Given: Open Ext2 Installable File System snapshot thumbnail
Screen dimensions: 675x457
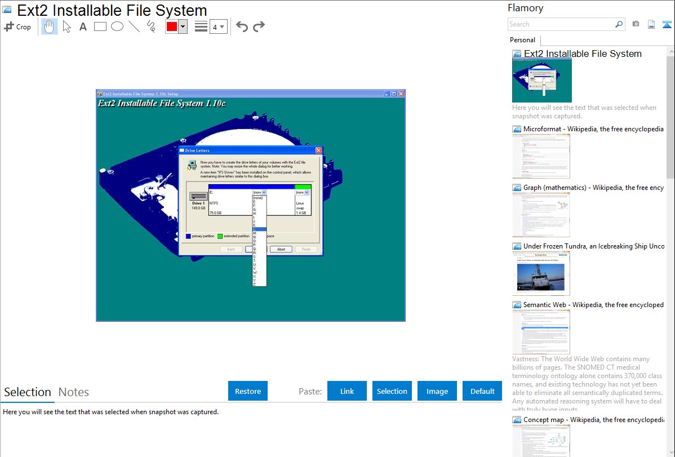Looking at the screenshot, I should click(x=542, y=81).
